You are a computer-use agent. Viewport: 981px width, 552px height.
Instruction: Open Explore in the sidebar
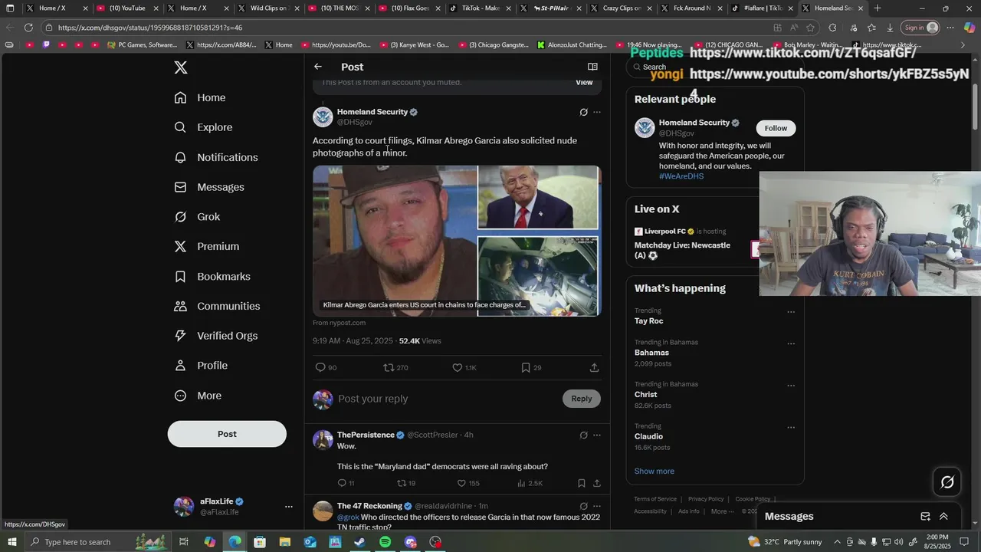[x=203, y=127]
